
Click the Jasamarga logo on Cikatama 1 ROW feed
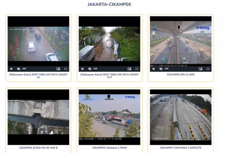pyautogui.click(x=88, y=97)
